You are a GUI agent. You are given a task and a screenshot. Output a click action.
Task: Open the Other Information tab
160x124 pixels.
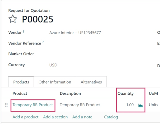point(55,82)
